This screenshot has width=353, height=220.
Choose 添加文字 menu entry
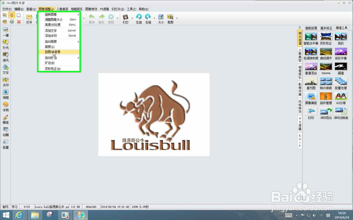pos(59,31)
